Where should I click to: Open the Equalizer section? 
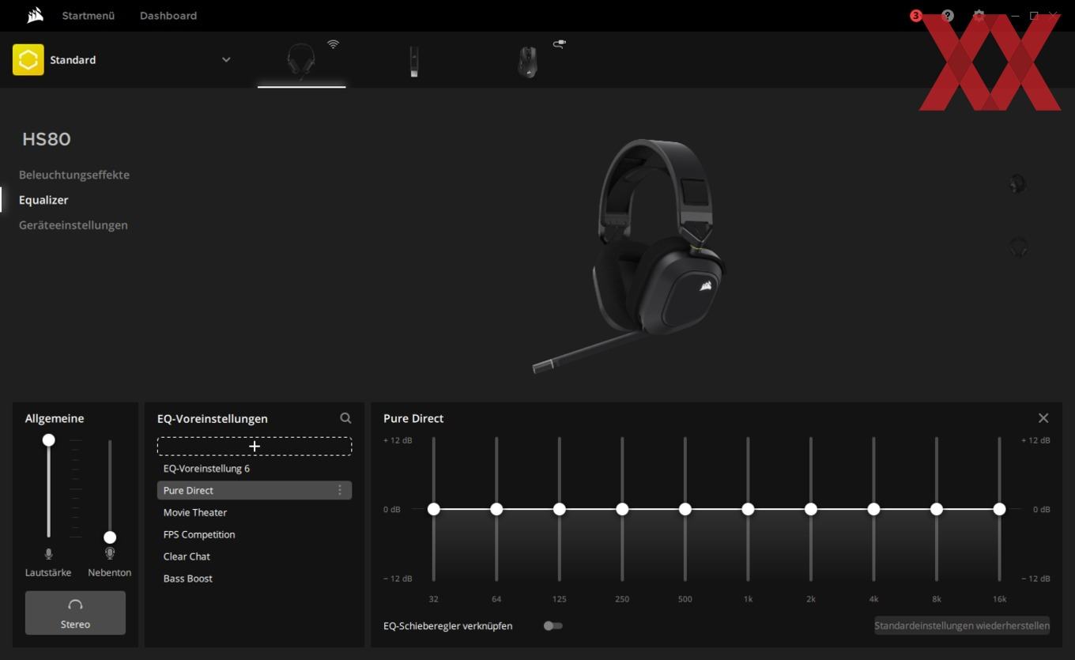(x=43, y=200)
